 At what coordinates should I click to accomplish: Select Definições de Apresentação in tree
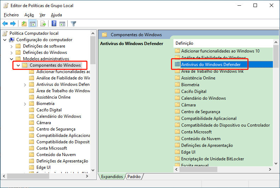point(62,161)
